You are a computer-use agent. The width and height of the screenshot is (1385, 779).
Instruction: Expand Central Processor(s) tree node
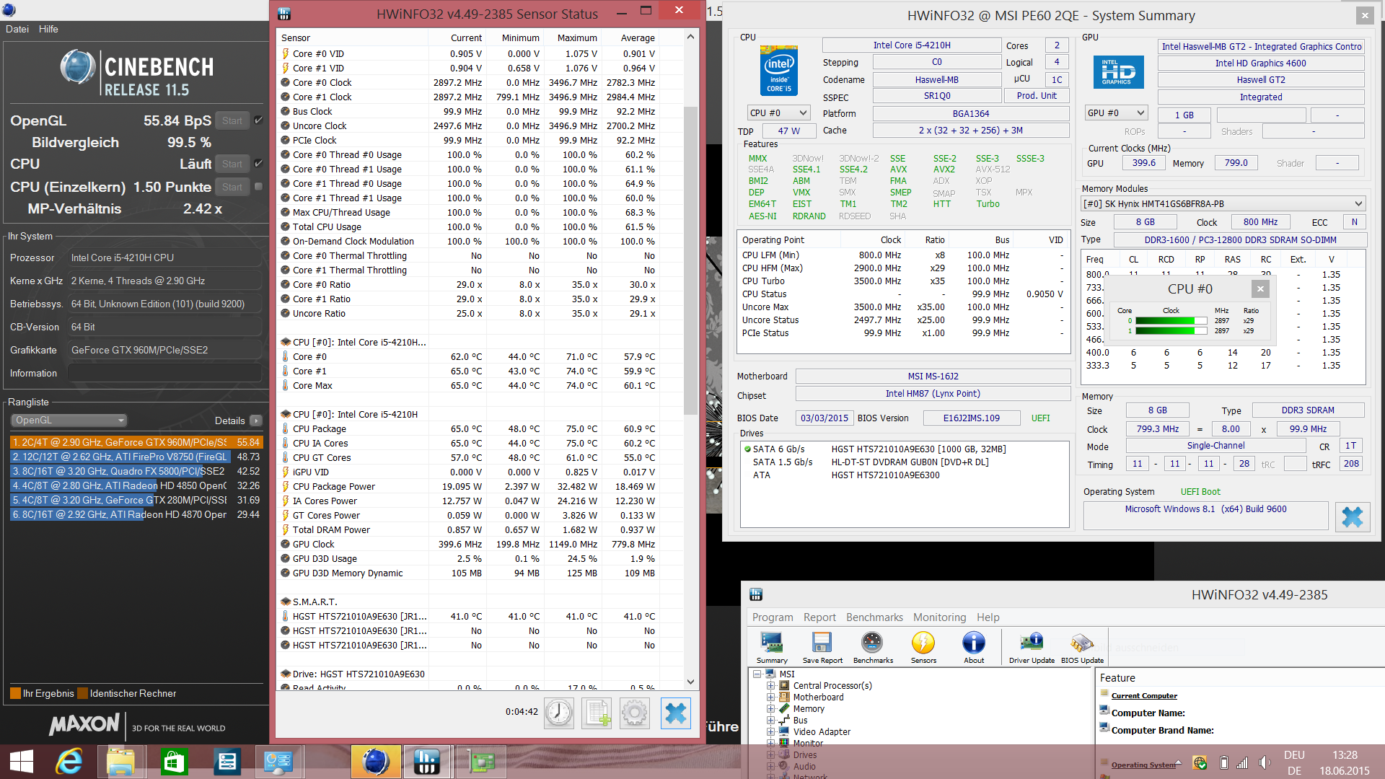point(770,686)
